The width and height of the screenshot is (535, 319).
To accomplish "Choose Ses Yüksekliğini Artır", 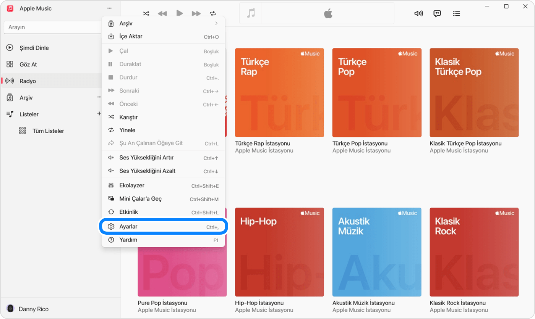I will tap(164, 158).
